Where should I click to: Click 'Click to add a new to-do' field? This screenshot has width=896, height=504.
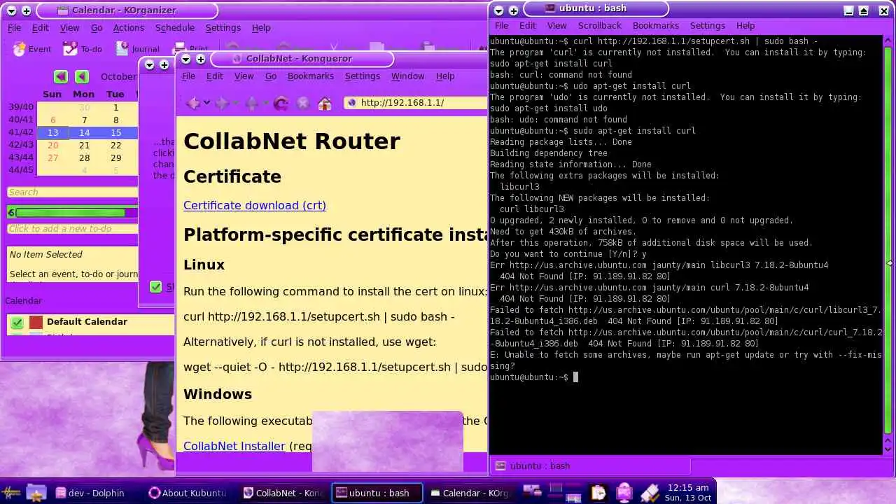tap(72, 229)
